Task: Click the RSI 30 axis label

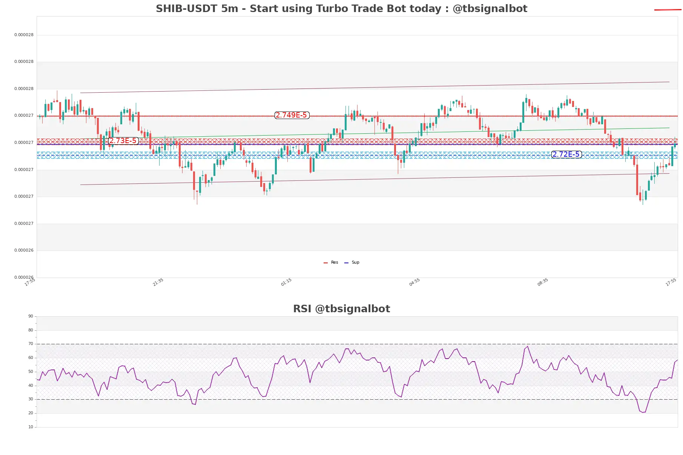Action: pyautogui.click(x=31, y=399)
